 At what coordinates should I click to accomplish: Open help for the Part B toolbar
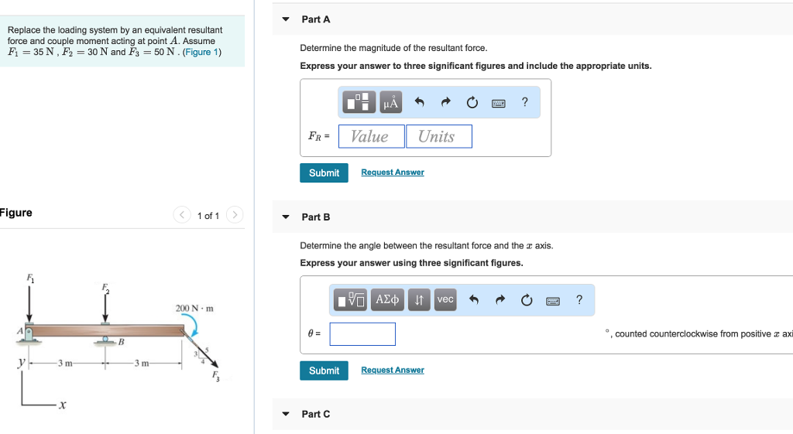coord(579,300)
